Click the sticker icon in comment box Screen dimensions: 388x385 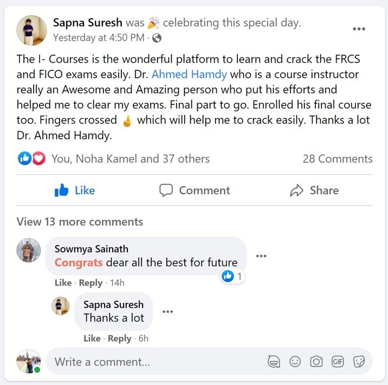coord(359,362)
